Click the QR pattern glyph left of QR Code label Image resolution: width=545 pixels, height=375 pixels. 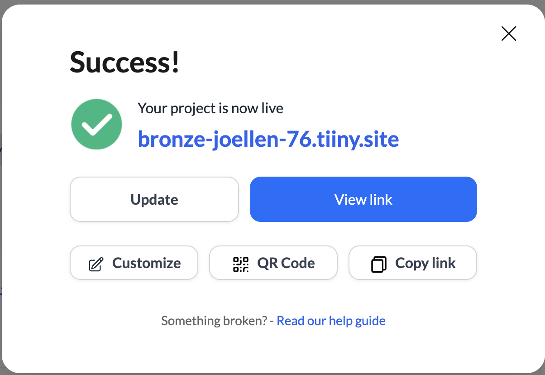(x=240, y=263)
